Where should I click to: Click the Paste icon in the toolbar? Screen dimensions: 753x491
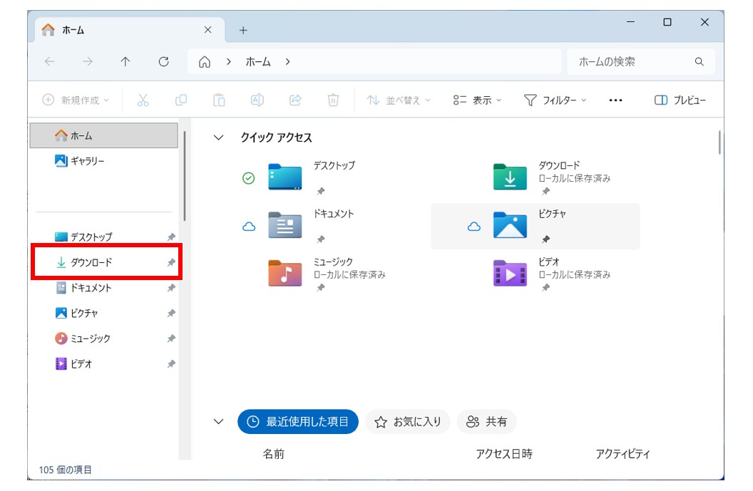[x=219, y=100]
